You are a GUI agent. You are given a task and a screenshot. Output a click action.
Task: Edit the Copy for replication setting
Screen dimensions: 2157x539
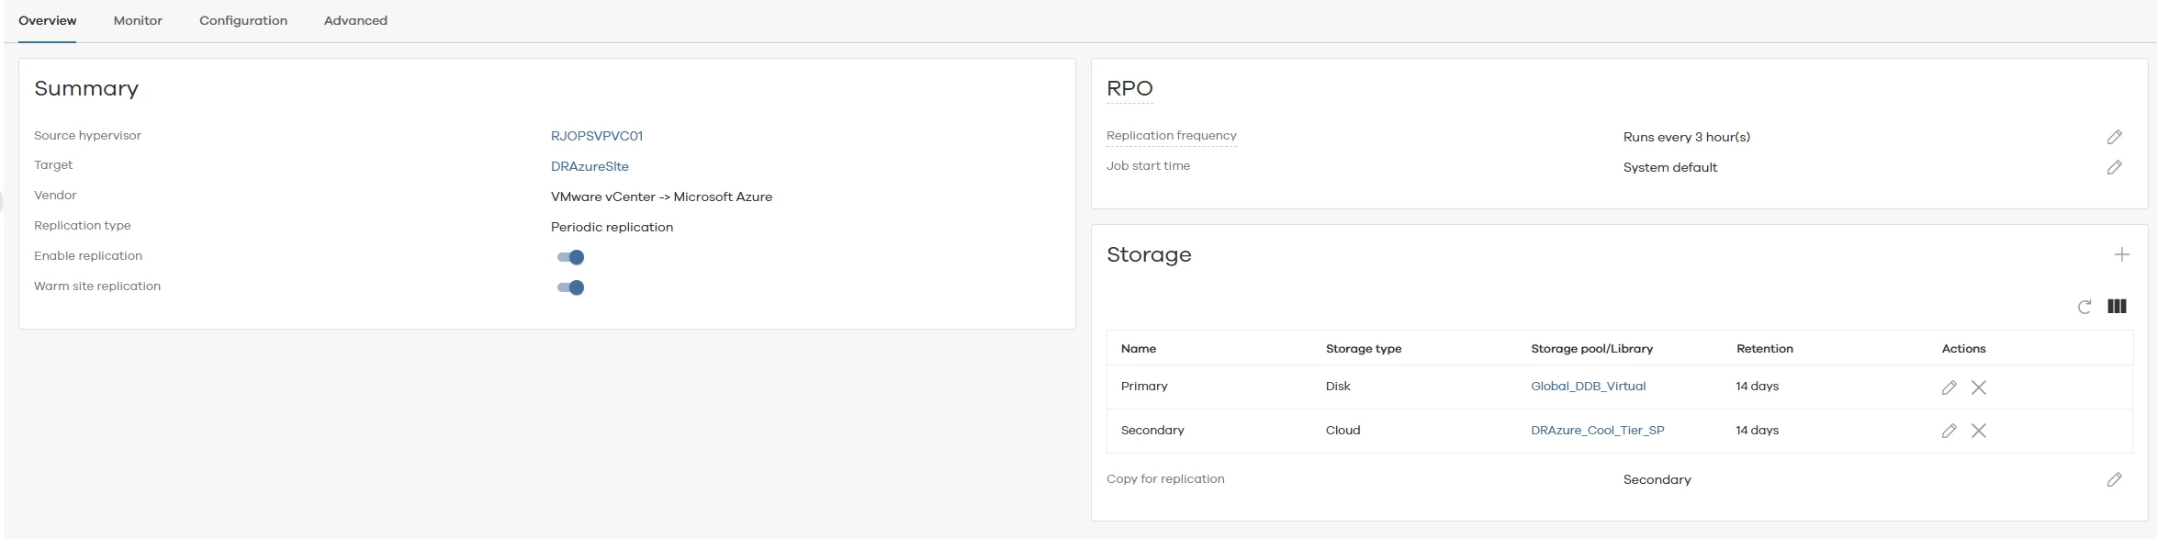tap(2114, 479)
